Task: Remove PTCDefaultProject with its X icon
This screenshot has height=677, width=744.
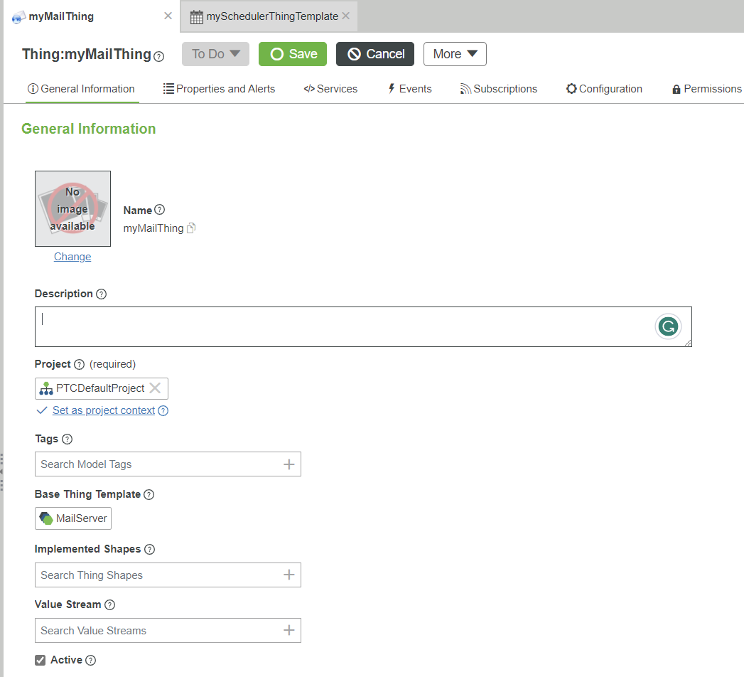Action: tap(155, 388)
